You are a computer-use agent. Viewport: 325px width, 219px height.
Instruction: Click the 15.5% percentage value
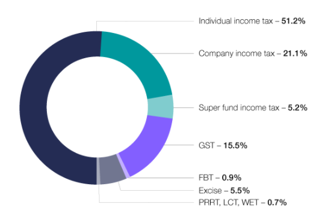tap(235, 145)
